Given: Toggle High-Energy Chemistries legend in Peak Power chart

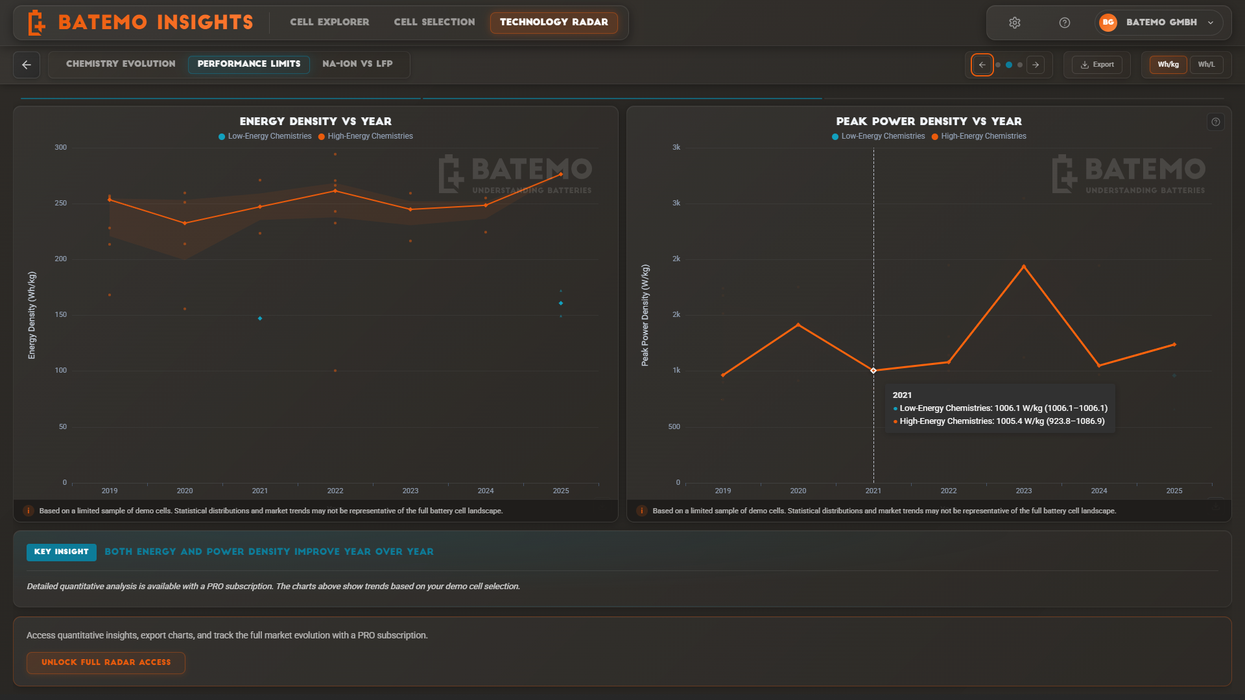Looking at the screenshot, I should tap(979, 136).
